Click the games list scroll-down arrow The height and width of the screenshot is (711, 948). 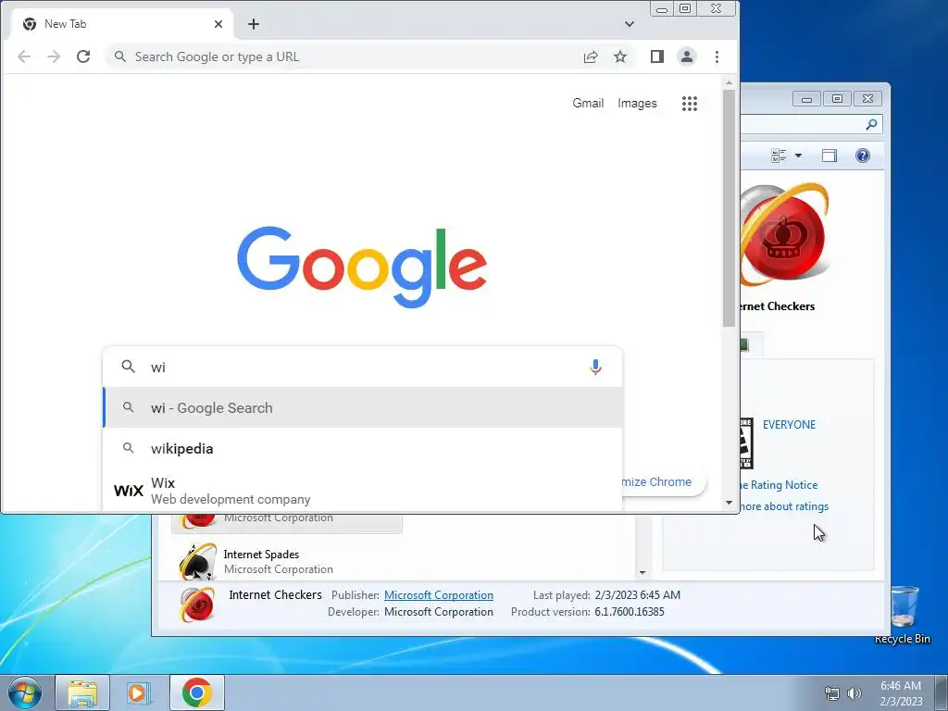(x=642, y=572)
